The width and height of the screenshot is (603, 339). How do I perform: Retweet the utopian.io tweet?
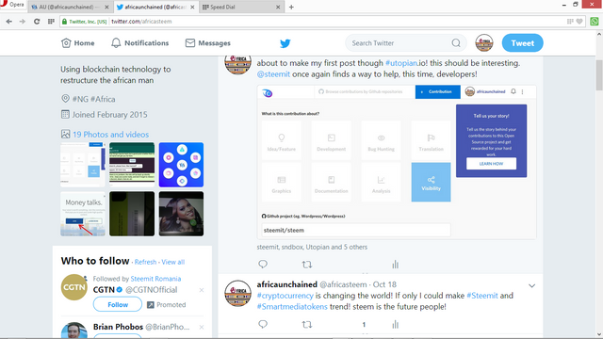tap(306, 265)
